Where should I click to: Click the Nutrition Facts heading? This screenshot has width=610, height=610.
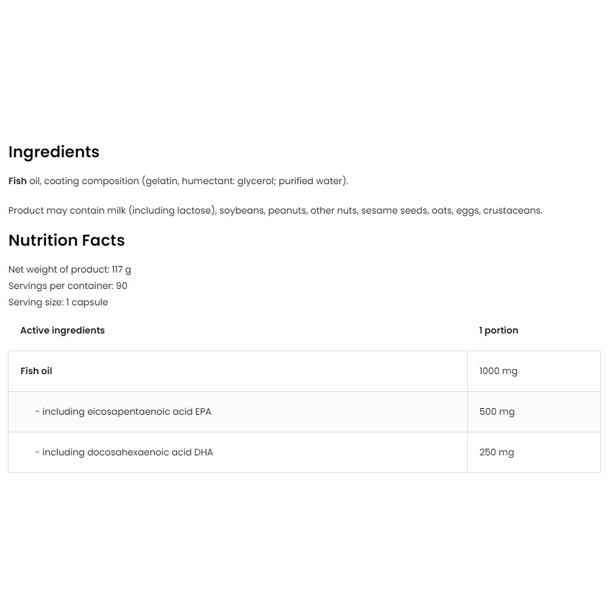[x=67, y=240]
